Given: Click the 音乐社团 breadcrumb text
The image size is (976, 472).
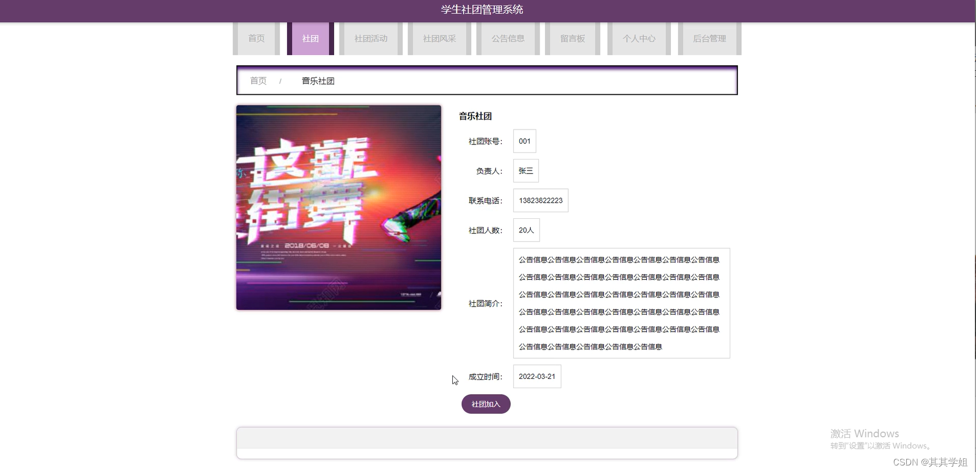Looking at the screenshot, I should 318,81.
